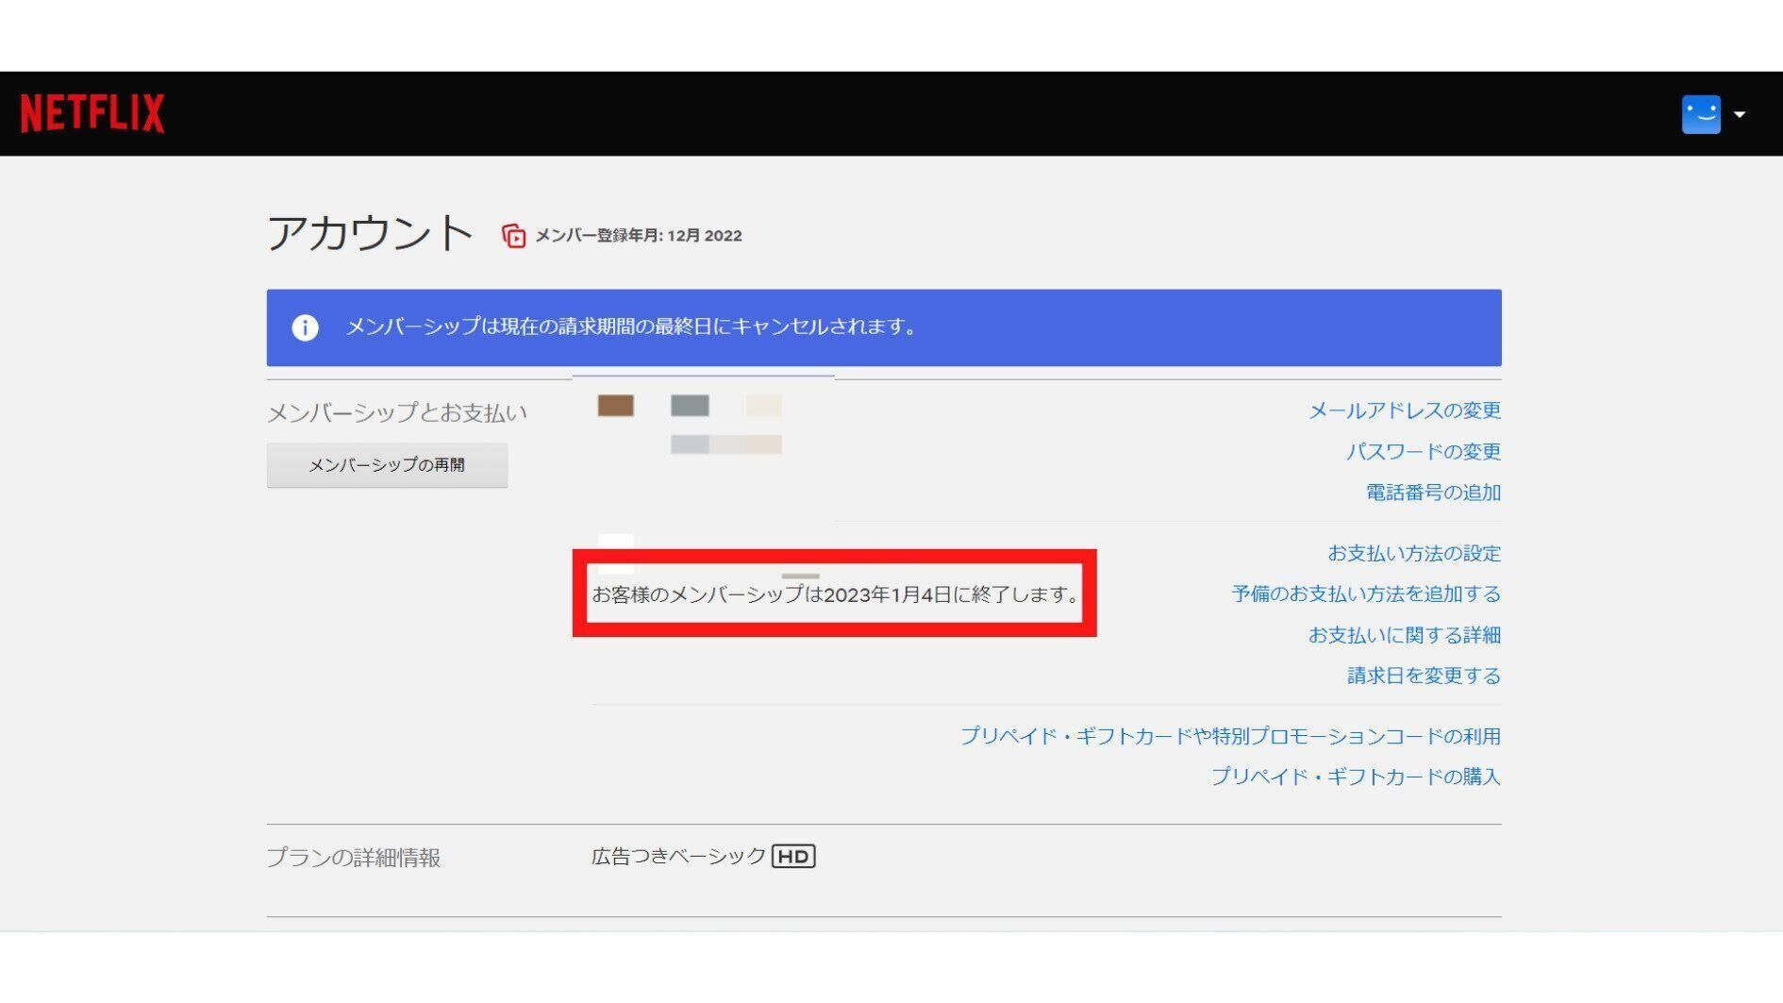Click the blue smiley profile avatar
The height and width of the screenshot is (1003, 1783).
click(x=1700, y=114)
